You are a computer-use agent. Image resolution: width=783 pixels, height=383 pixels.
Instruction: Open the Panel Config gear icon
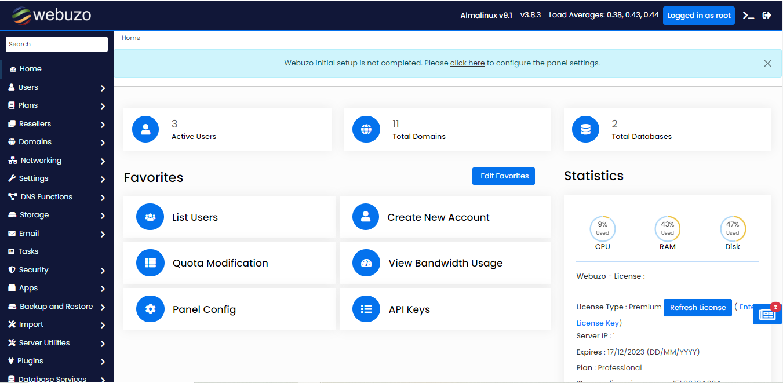pyautogui.click(x=150, y=309)
